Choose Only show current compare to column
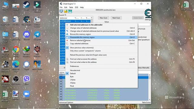Viewport: 194px width, 109px height. (102, 51)
